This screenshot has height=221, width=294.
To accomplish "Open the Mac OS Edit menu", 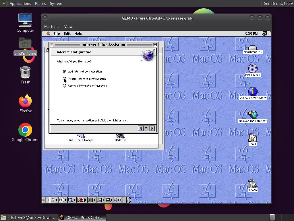I will (67, 33).
